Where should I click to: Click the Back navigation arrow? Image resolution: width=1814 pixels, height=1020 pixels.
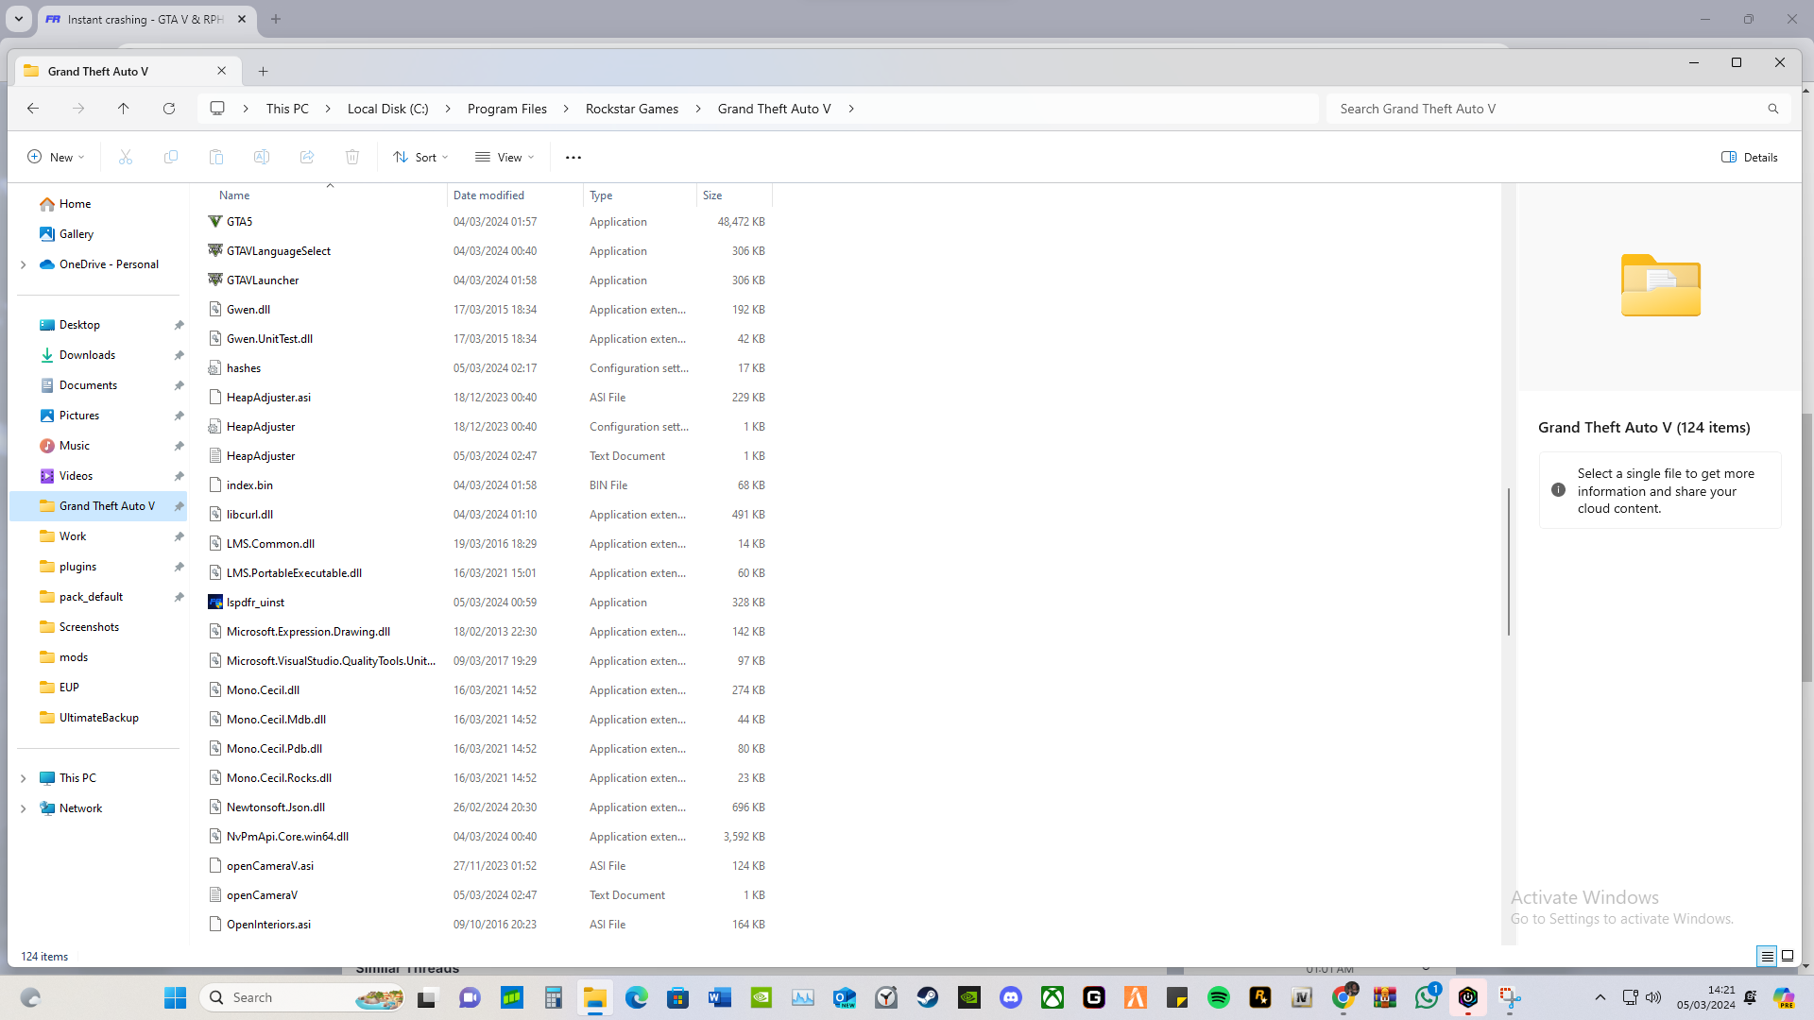click(x=33, y=109)
